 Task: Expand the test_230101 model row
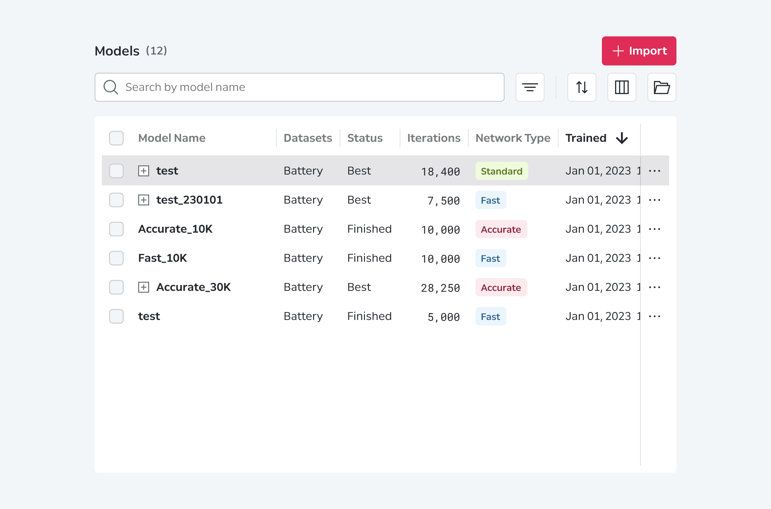[x=143, y=200]
